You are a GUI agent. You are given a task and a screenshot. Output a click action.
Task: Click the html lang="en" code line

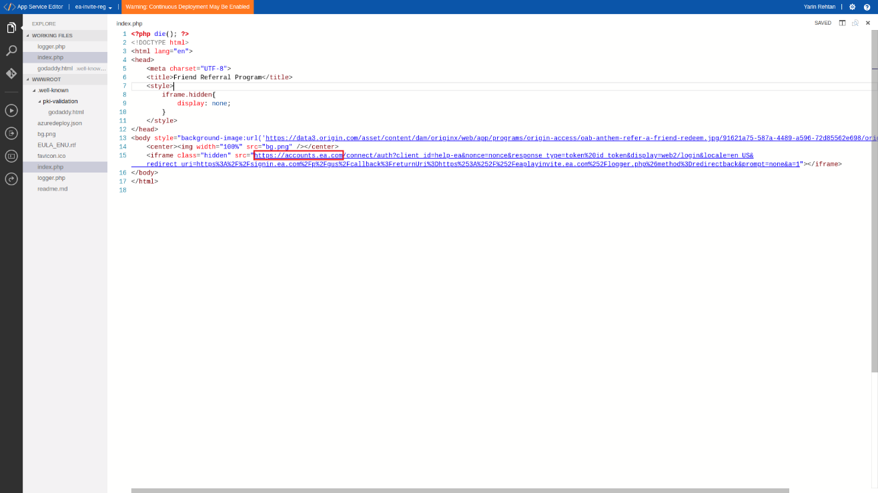162,51
